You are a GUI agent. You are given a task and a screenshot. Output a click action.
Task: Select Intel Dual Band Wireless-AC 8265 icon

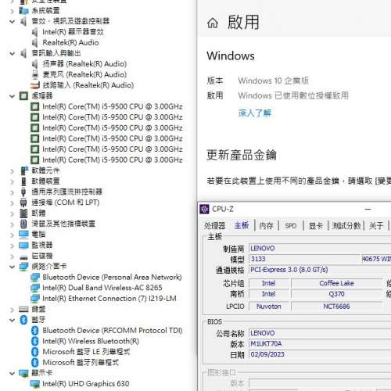[x=35, y=288]
